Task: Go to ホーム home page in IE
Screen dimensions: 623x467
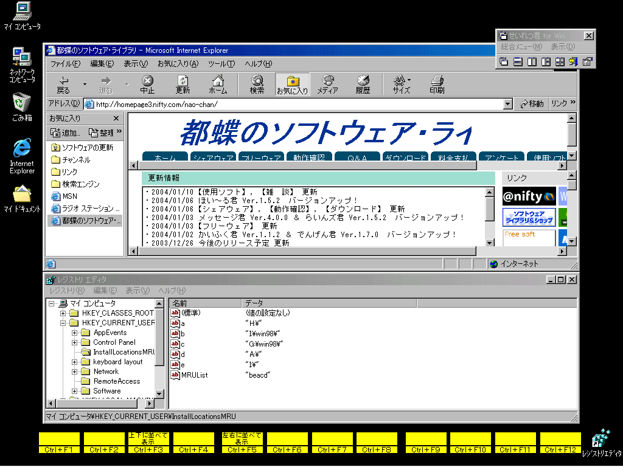Action: click(x=218, y=84)
